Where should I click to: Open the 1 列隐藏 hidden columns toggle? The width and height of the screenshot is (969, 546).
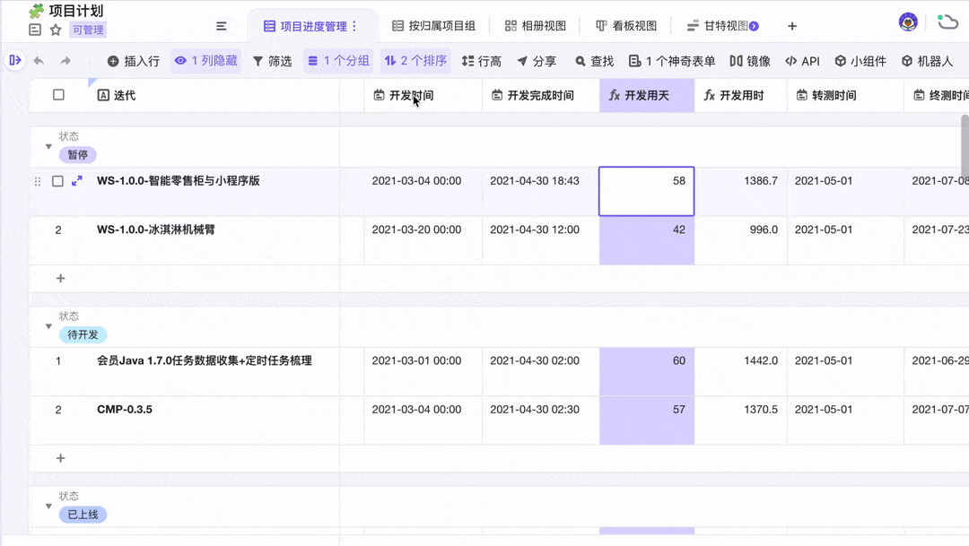click(205, 61)
